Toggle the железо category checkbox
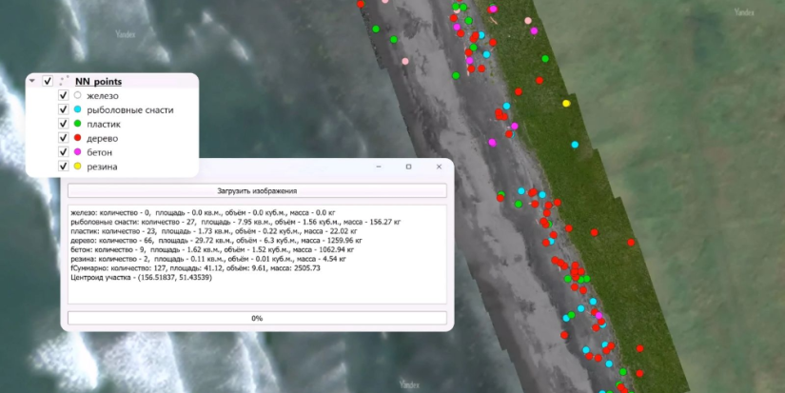 click(x=63, y=95)
